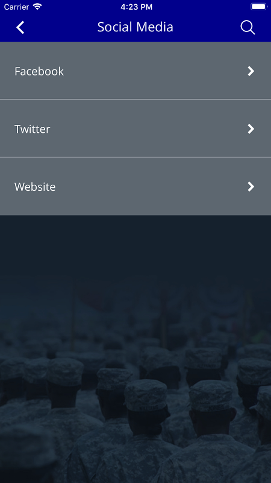The width and height of the screenshot is (271, 483).
Task: Open search with the magnifier icon
Action: pos(248,27)
